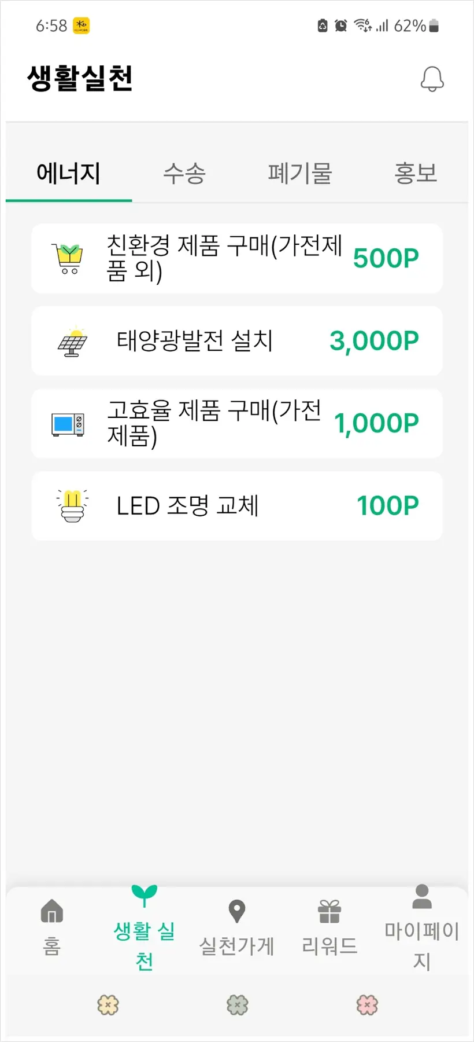Open LED 조명 교체 100P item

coord(237,506)
